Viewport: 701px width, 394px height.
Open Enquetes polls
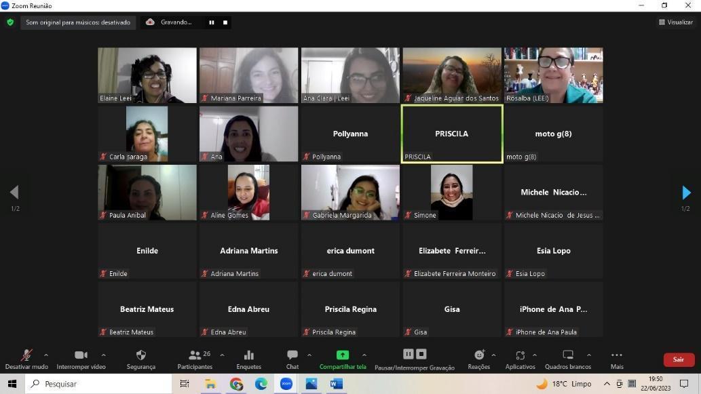(x=248, y=359)
